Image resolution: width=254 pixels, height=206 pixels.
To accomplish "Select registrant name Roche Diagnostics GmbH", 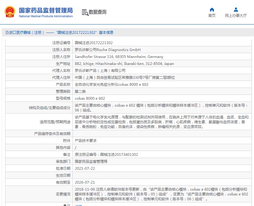I will click(108, 50).
